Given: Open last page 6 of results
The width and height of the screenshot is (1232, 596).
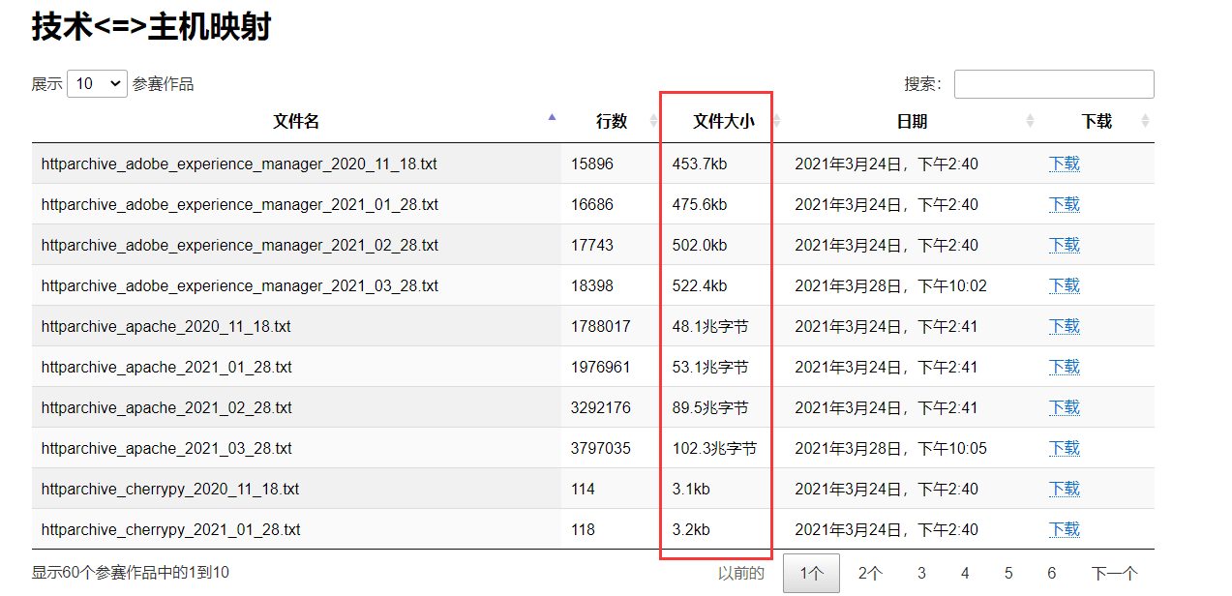Looking at the screenshot, I should 1051,573.
